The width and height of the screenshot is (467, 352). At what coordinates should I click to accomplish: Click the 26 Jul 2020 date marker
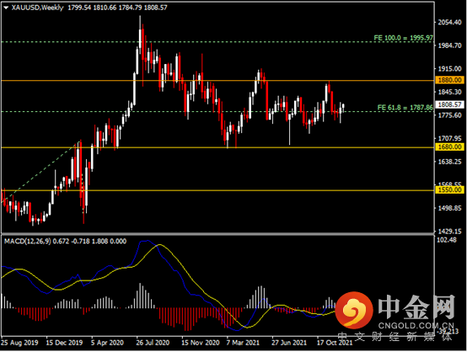coord(153,343)
